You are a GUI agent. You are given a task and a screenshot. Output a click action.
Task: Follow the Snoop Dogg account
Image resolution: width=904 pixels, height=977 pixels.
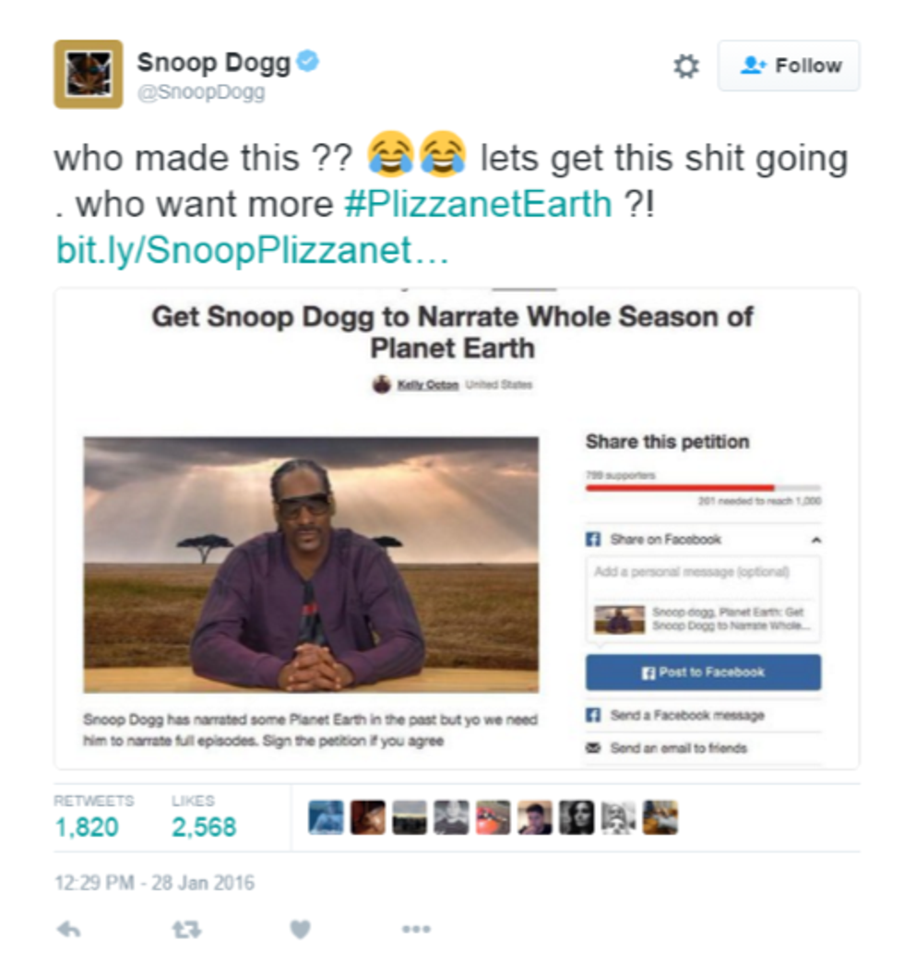789,66
